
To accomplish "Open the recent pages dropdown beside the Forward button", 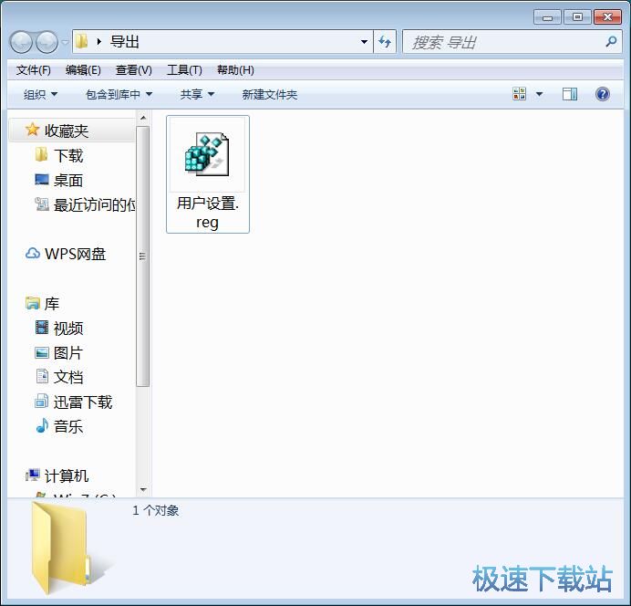I will (x=65, y=42).
